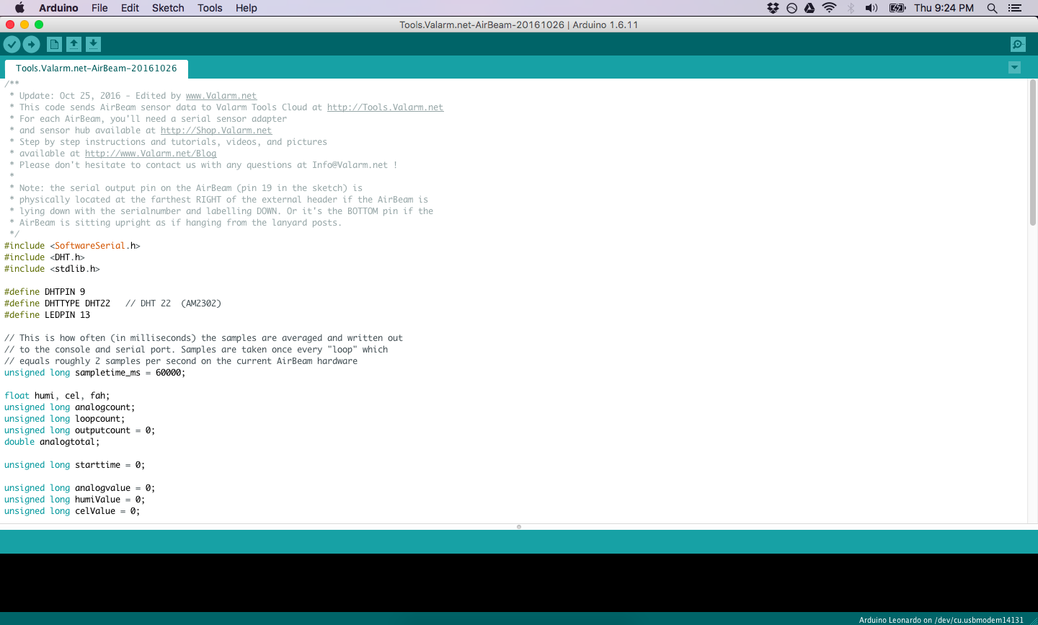Click the vertical editor scrollbar thumb

tap(1032, 153)
